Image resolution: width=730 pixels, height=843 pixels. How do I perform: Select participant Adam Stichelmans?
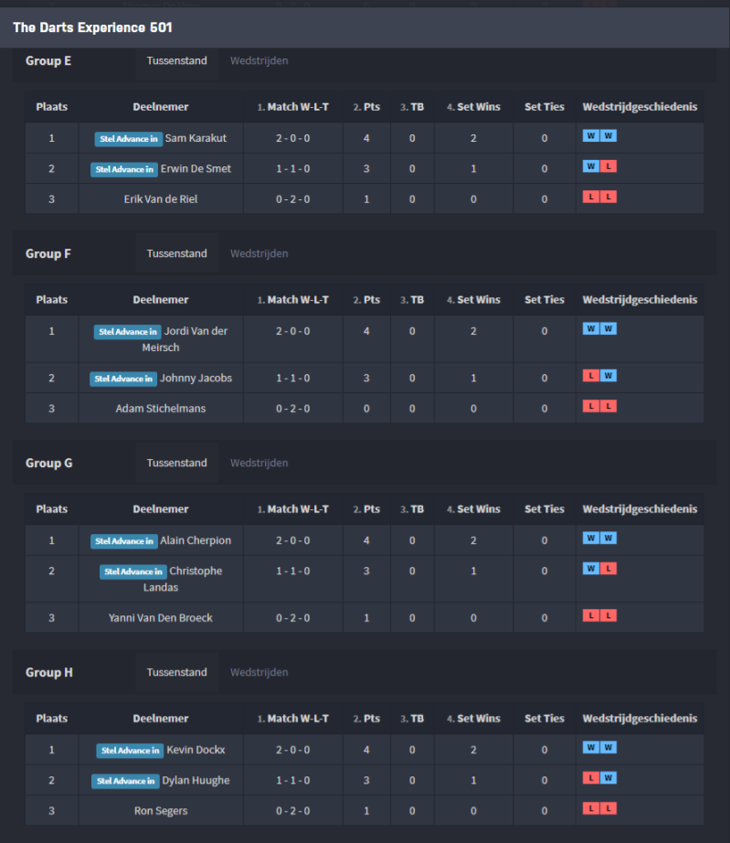[161, 409]
